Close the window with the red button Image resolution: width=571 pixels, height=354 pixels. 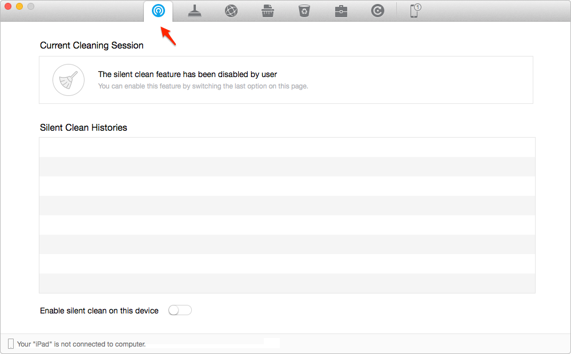8,6
